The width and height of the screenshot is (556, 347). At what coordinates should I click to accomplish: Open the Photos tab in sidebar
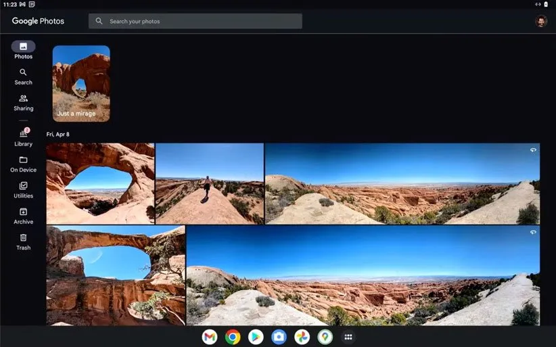pyautogui.click(x=23, y=50)
